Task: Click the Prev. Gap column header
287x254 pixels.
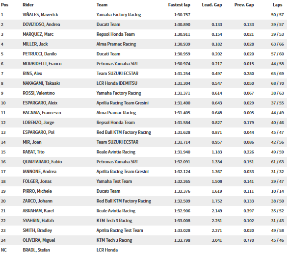Action: coord(244,5)
